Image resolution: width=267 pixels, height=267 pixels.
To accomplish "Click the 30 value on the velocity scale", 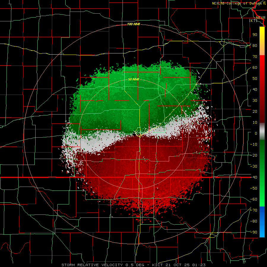I will pos(255,101).
